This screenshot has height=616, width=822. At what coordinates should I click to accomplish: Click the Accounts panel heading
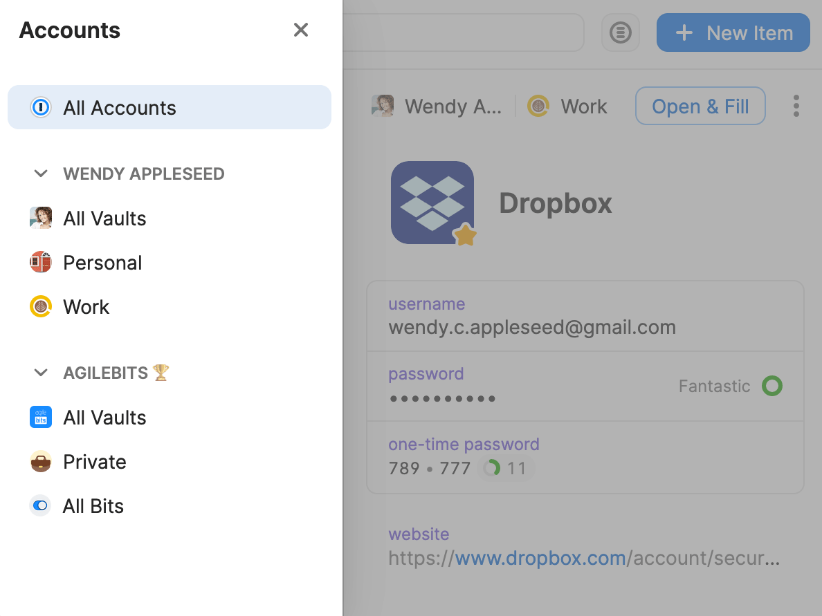(70, 30)
